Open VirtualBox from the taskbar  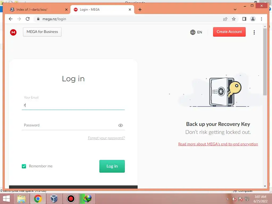tap(54, 199)
